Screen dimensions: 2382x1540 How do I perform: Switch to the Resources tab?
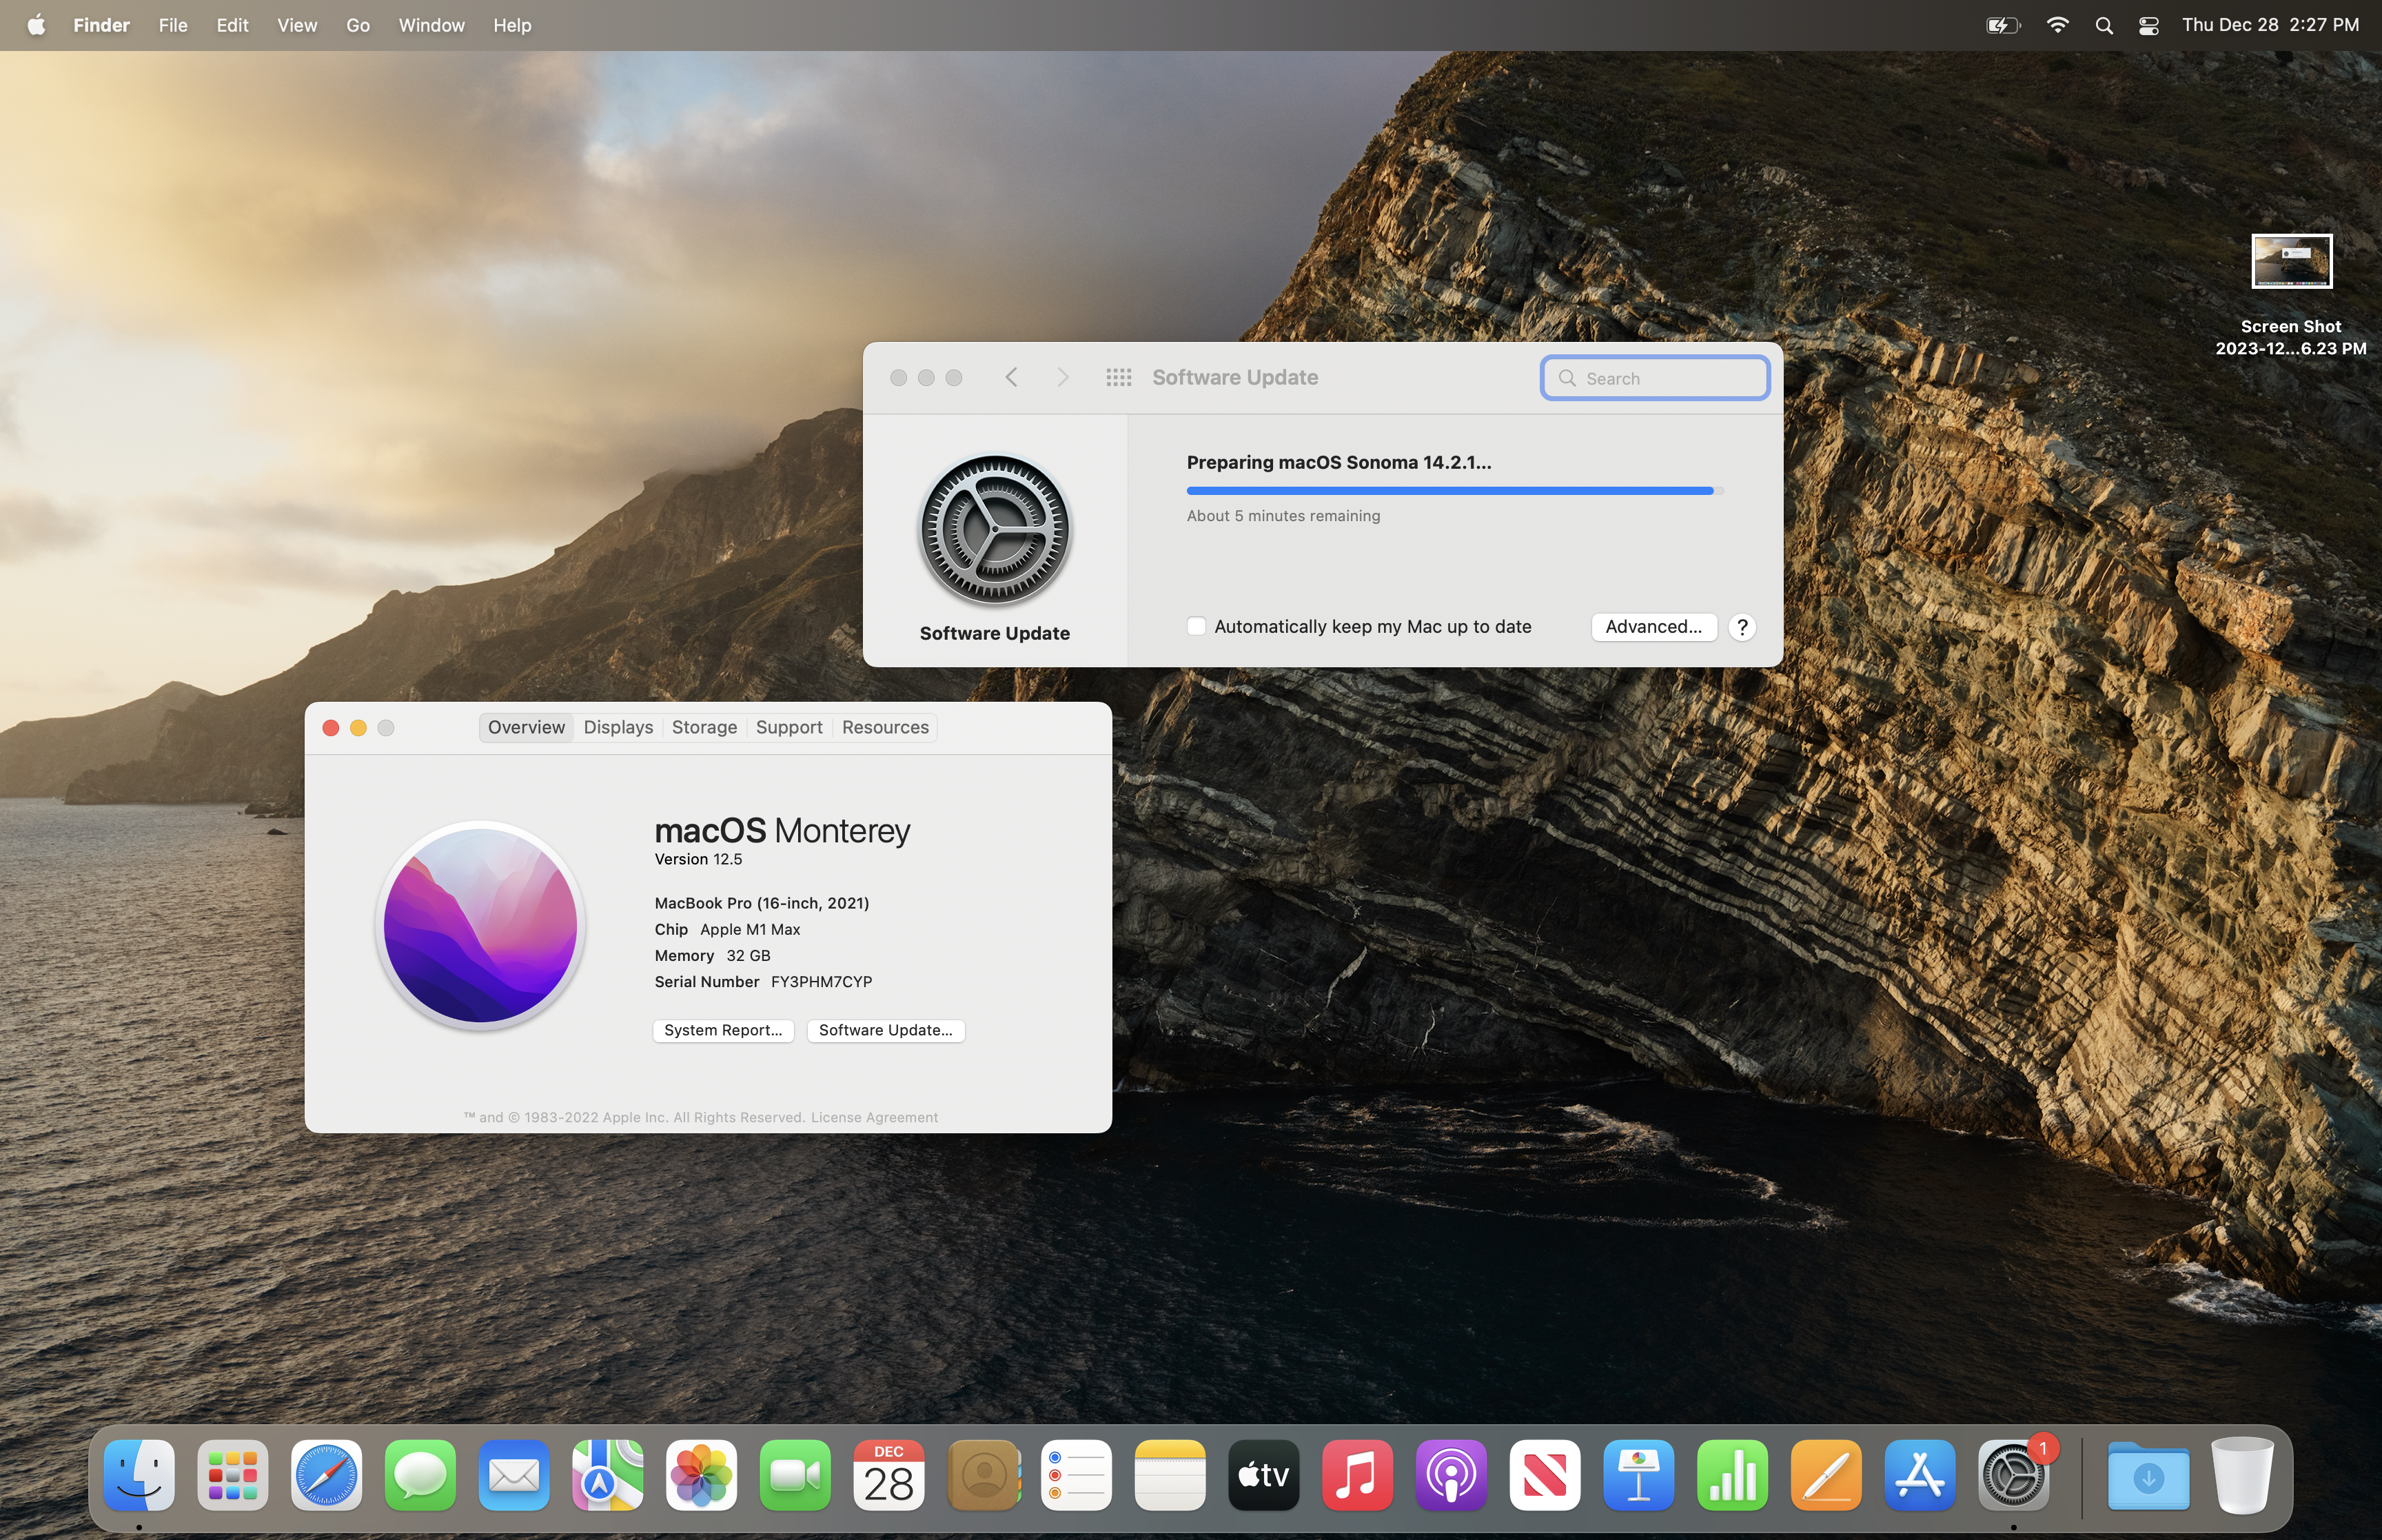(x=884, y=727)
